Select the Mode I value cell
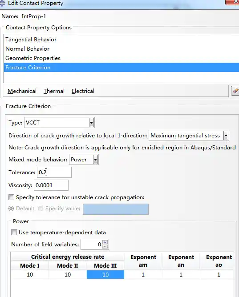 [x=30, y=274]
